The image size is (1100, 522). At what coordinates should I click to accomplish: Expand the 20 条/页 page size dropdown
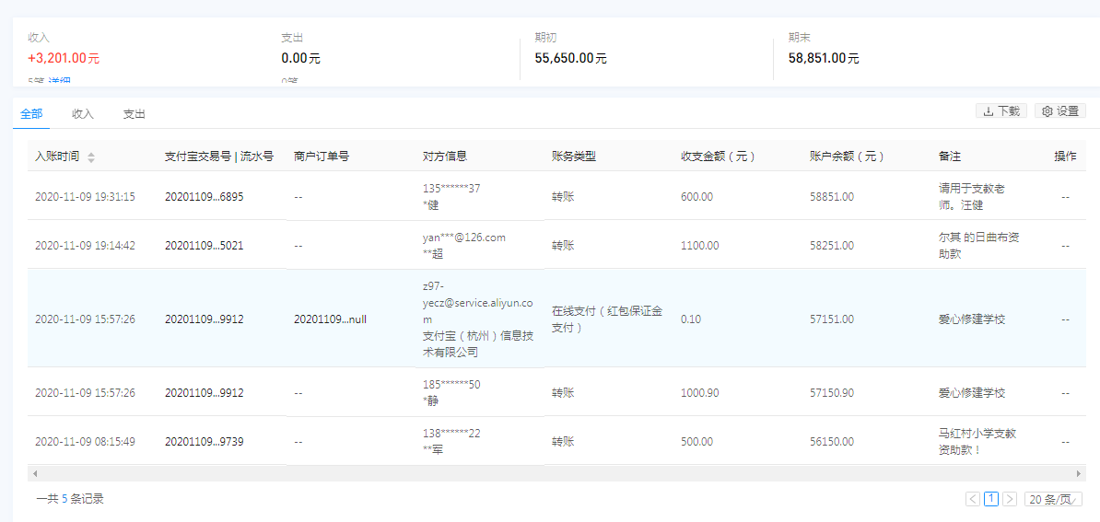coord(1054,499)
